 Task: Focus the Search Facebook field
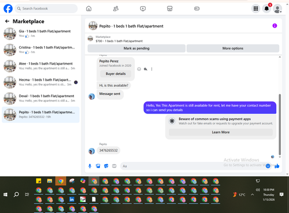[x=46, y=9]
